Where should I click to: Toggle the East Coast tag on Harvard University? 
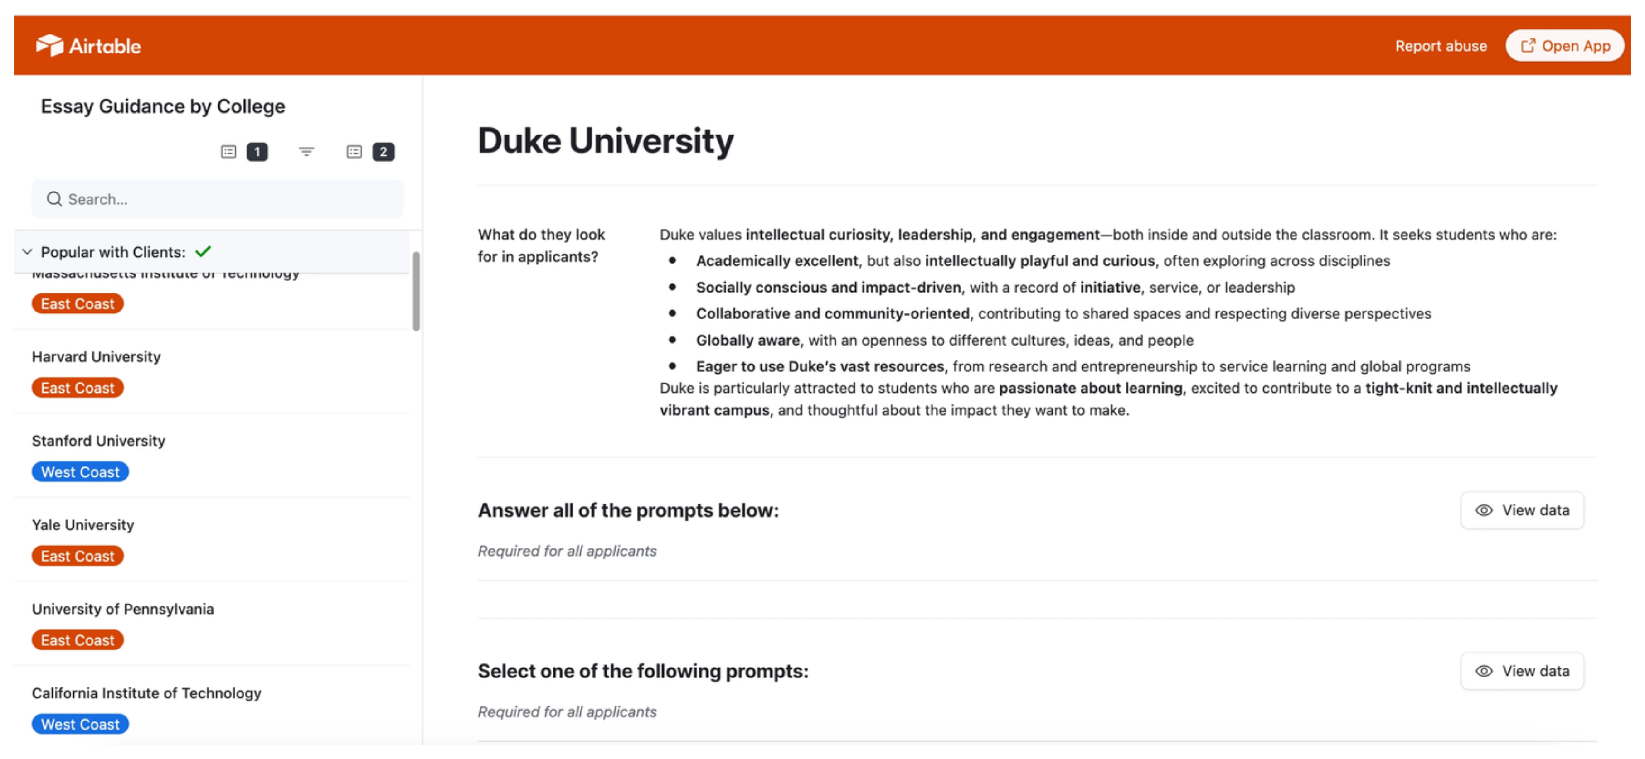[x=77, y=387]
